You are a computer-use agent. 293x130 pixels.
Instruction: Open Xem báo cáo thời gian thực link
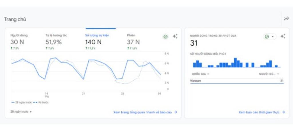coord(262,112)
